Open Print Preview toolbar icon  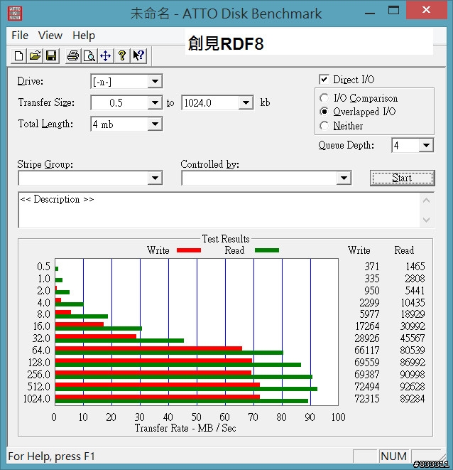89,55
